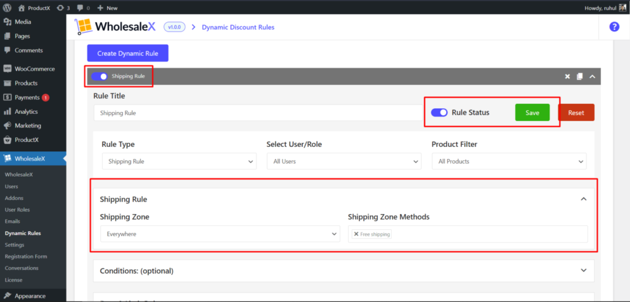Click the Appearance brush icon in sidebar
630x302 pixels.
pyautogui.click(x=7, y=296)
